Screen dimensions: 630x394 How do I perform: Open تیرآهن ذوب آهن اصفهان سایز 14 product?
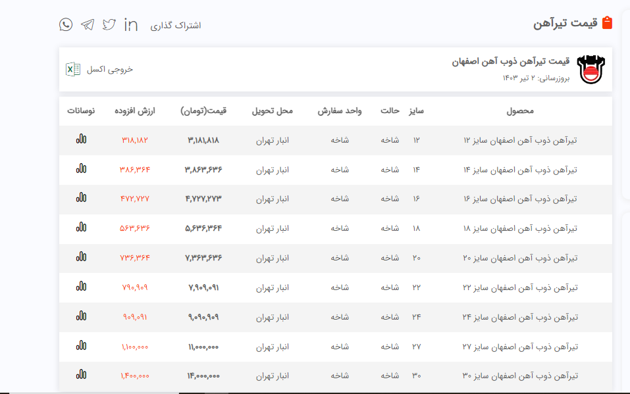(x=520, y=170)
